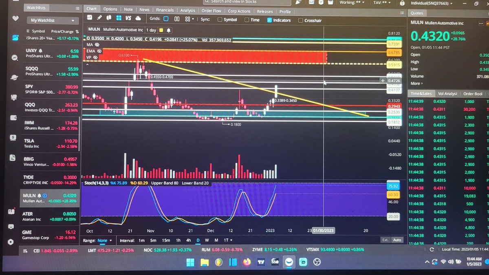
Task: Select the chart style icon in the chart toolbar
Action: [x=90, y=18]
